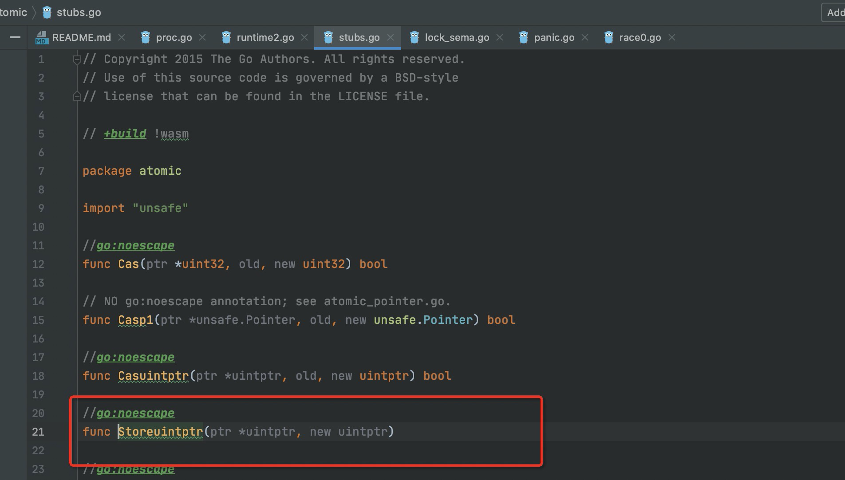The height and width of the screenshot is (480, 845).
Task: Close the lock_sema.go tab
Action: pos(500,38)
